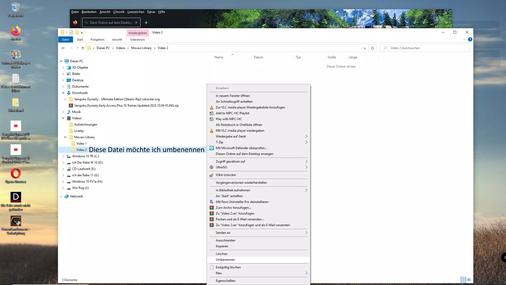This screenshot has width=506, height=285.
Task: Switch to details view layout icon
Action: pyautogui.click(x=463, y=280)
